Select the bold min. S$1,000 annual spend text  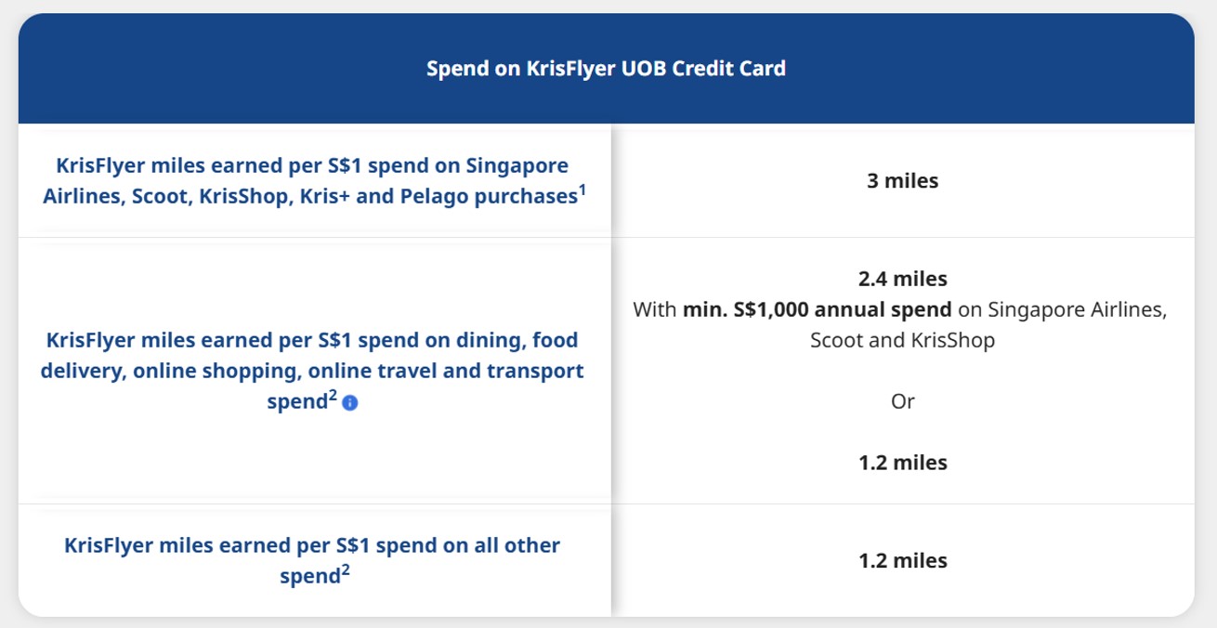[x=817, y=308]
